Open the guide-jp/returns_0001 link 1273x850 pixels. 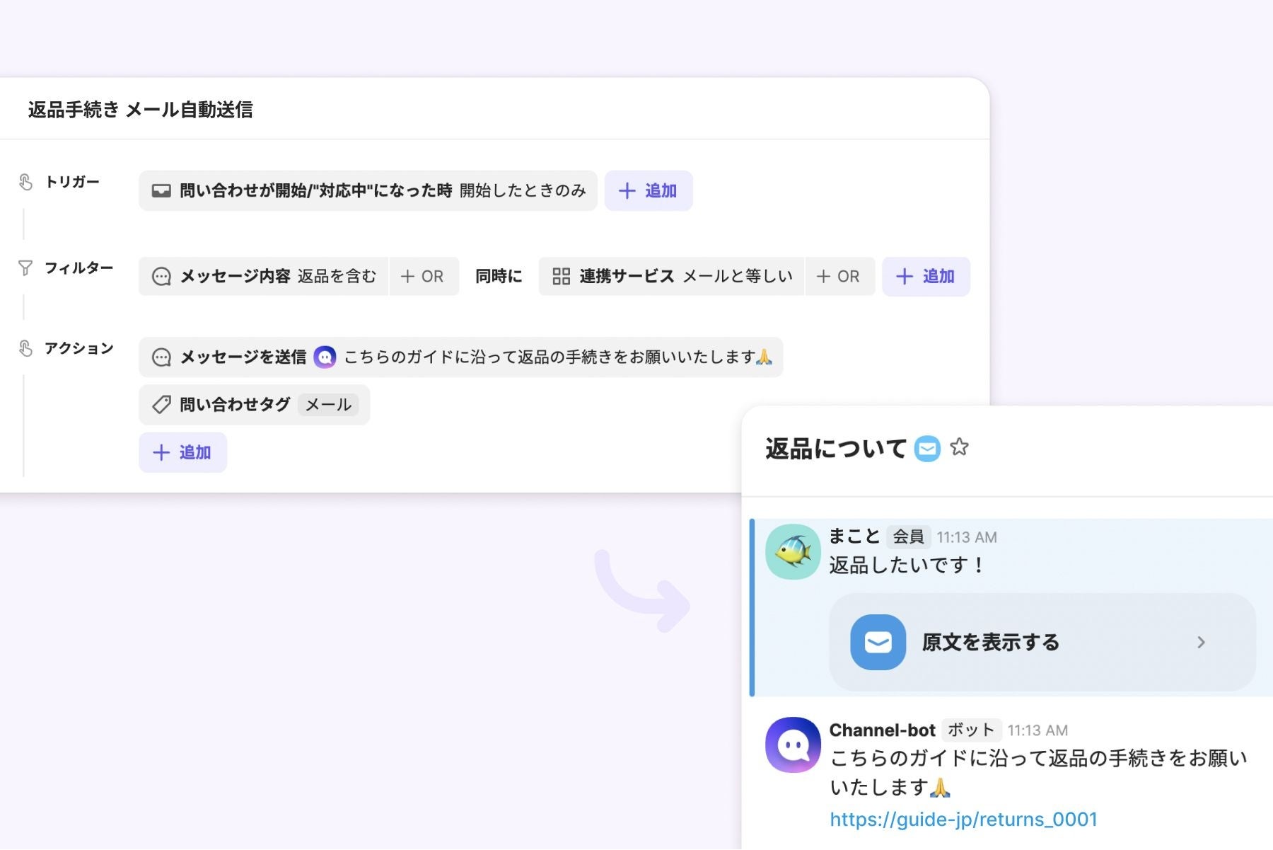tap(963, 820)
